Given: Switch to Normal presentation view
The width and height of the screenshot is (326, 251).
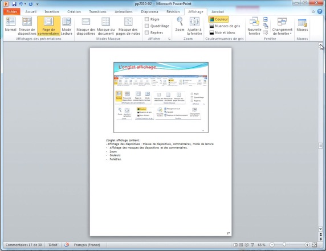Looking at the screenshot, I should tap(10, 26).
